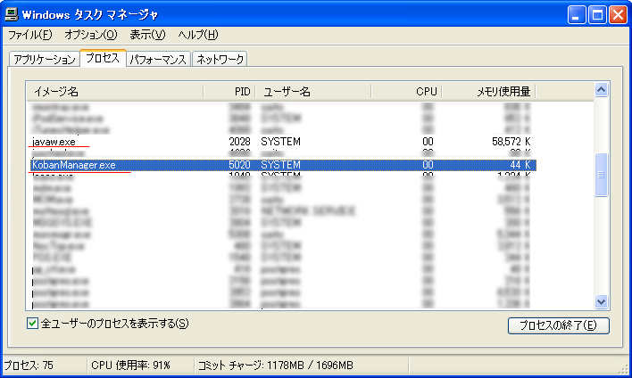Sort by イメージ名 column header
Screen dimensions: 632x378
point(115,92)
